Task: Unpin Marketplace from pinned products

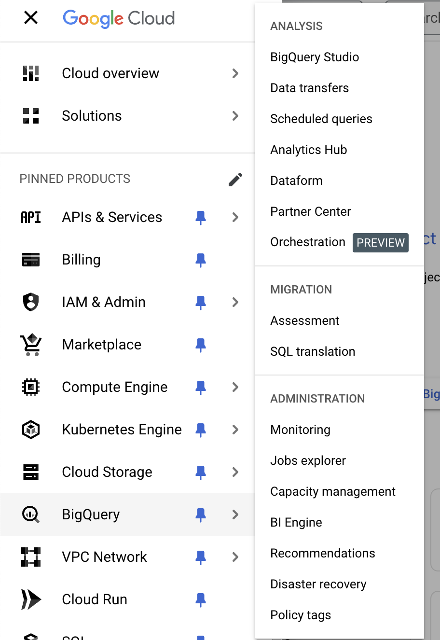Action: coord(201,345)
